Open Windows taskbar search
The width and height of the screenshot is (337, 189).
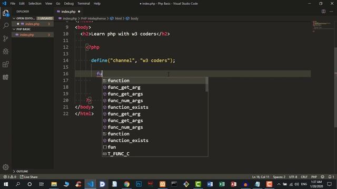click(x=18, y=184)
